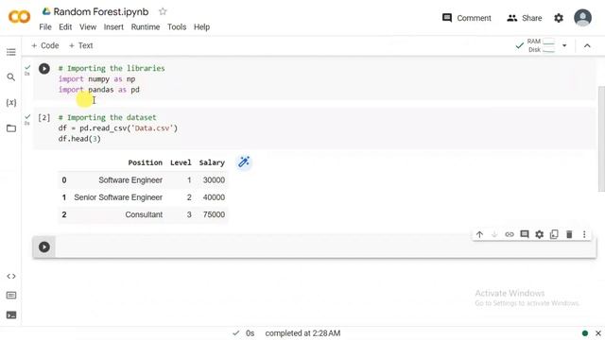The width and height of the screenshot is (605, 340).
Task: Open the variables inspector panel
Action: coord(11,103)
